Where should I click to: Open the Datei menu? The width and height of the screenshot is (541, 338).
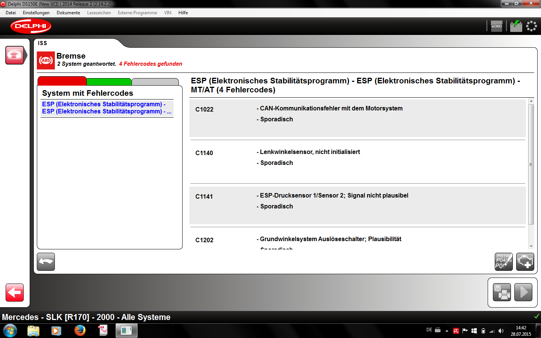[x=11, y=13]
